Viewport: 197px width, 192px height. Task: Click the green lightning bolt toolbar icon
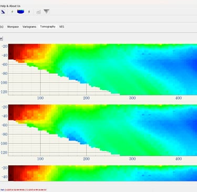point(12,12)
